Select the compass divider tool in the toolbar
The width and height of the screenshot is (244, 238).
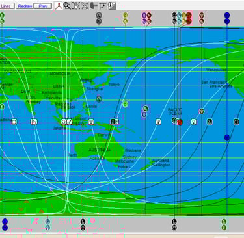coord(59,6)
